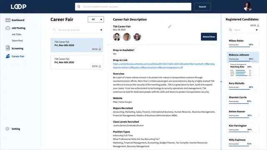Image resolution: width=267 pixels, height=150 pixels.
Task: Open the third recruiter avatar photo
Action: [x=137, y=37]
